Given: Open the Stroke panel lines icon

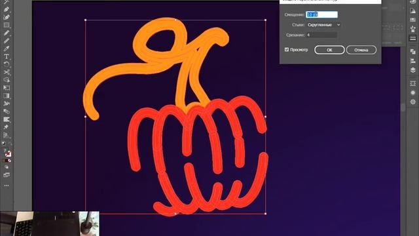Looking at the screenshot, I should [413, 38].
